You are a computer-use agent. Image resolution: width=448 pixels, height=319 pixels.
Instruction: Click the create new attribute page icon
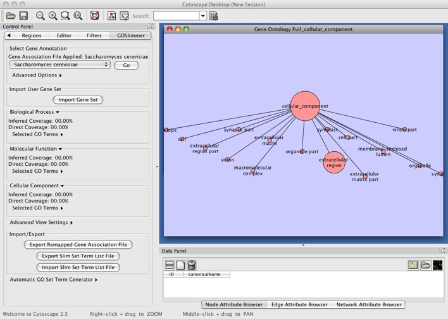point(180,265)
